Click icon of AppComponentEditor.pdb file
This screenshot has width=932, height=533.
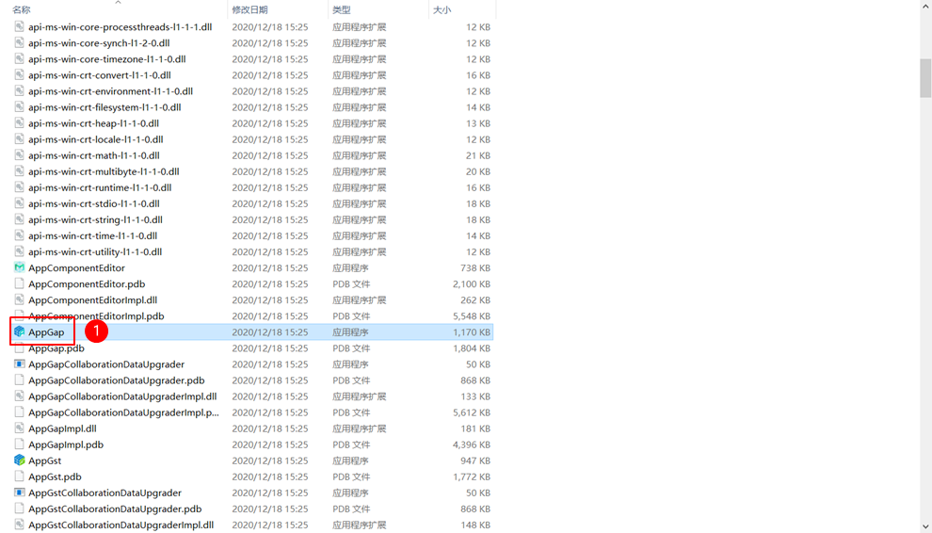coord(20,283)
